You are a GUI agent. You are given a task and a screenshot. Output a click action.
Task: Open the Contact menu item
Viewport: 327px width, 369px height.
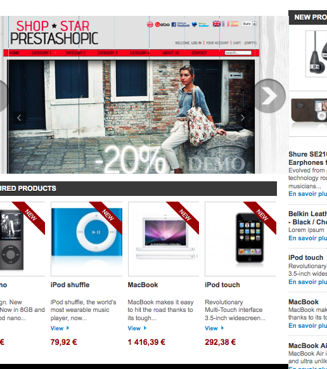click(x=199, y=53)
